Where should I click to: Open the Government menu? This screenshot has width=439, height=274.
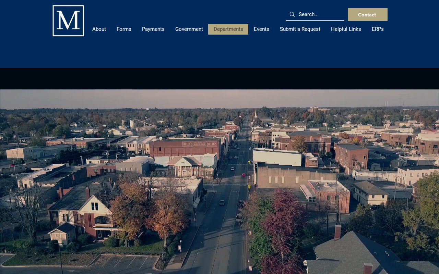coord(189,29)
